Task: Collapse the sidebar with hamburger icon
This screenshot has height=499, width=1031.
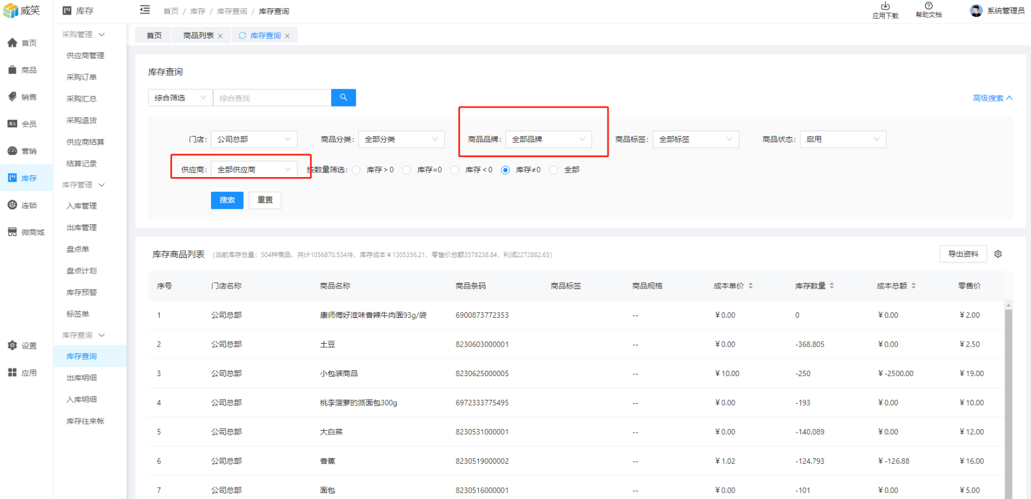Action: 145,10
